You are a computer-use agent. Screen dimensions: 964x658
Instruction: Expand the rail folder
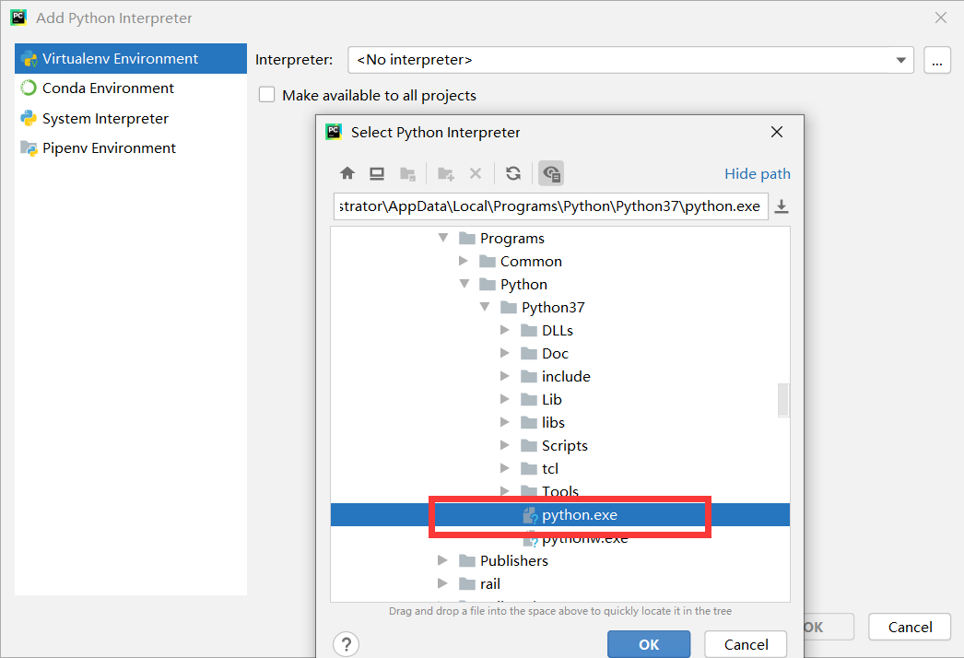coord(442,583)
